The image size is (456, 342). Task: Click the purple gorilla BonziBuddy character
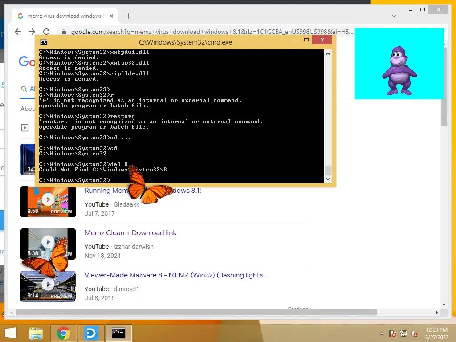point(399,71)
